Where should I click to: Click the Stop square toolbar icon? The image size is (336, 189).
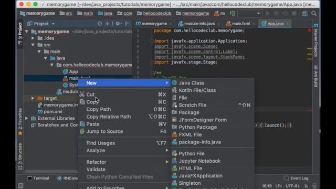point(294,14)
